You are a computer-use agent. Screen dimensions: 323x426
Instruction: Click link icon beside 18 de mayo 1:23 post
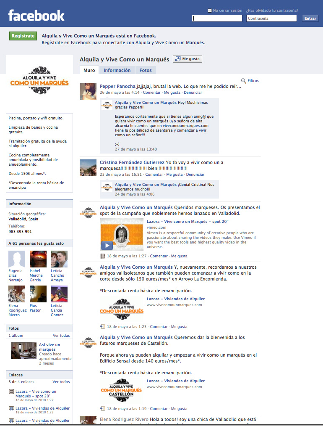pos(103,327)
